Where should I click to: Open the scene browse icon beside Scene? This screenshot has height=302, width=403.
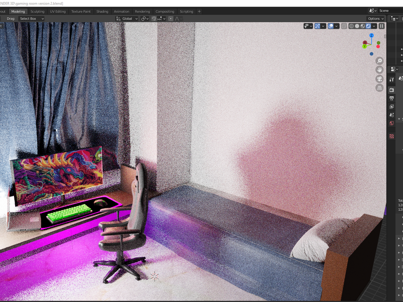[x=373, y=11]
